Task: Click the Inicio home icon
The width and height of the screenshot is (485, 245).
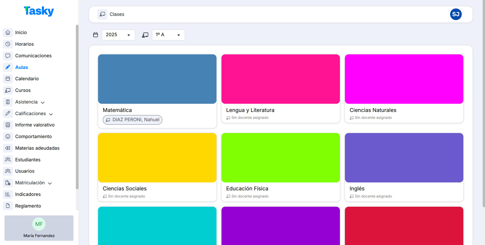Action: 8,32
